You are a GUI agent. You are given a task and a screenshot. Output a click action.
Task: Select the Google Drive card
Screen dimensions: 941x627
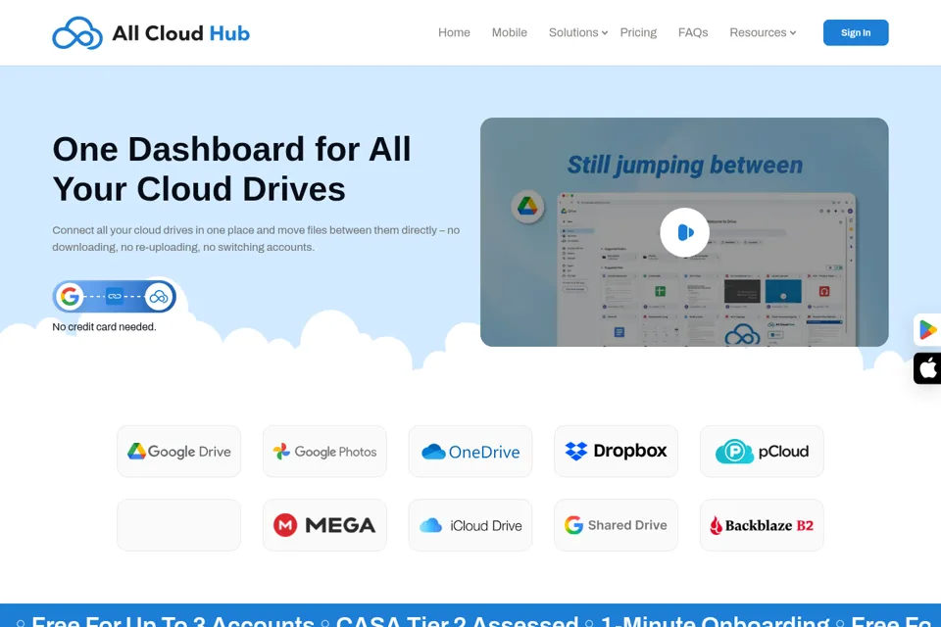(x=178, y=452)
